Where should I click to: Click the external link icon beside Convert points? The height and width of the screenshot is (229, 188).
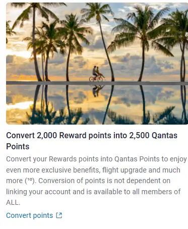point(59,215)
